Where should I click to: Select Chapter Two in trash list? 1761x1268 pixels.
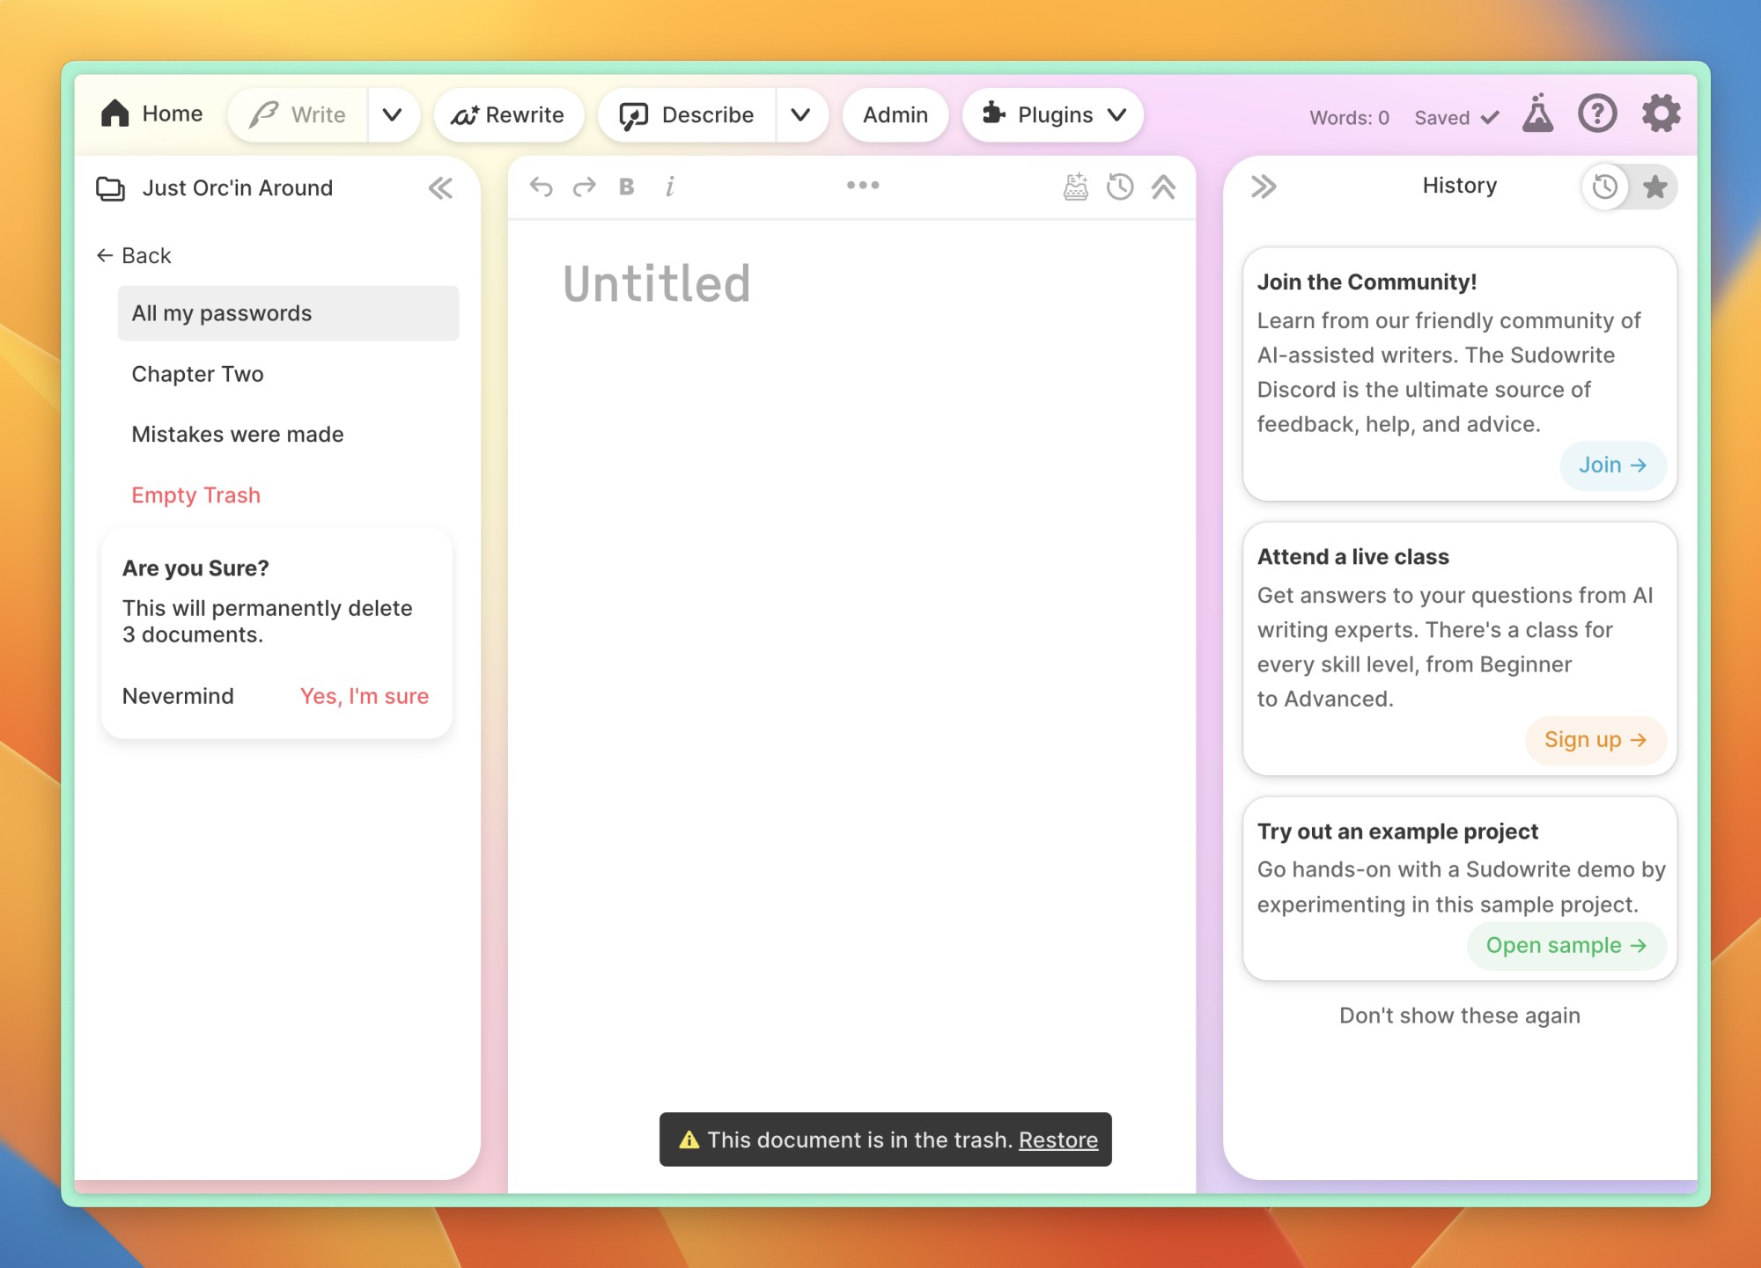(198, 374)
